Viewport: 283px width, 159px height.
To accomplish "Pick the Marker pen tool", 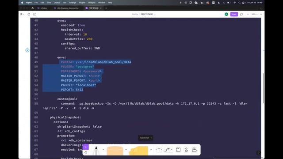I will (x=96, y=150).
